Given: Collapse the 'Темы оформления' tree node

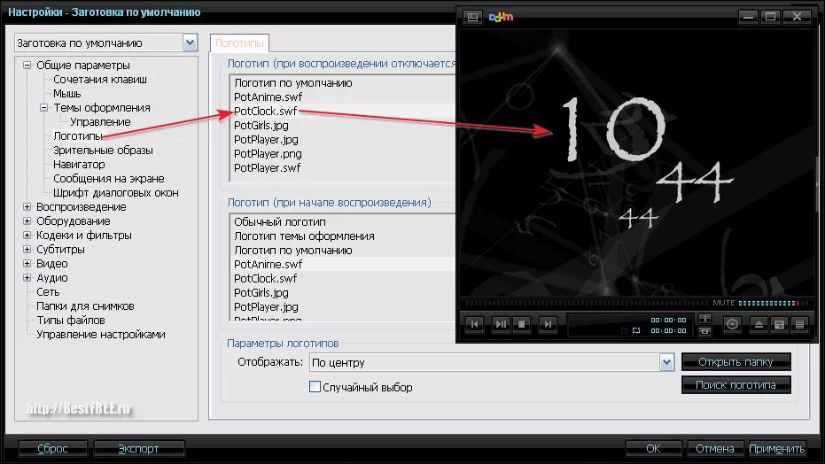Looking at the screenshot, I should click(x=43, y=108).
